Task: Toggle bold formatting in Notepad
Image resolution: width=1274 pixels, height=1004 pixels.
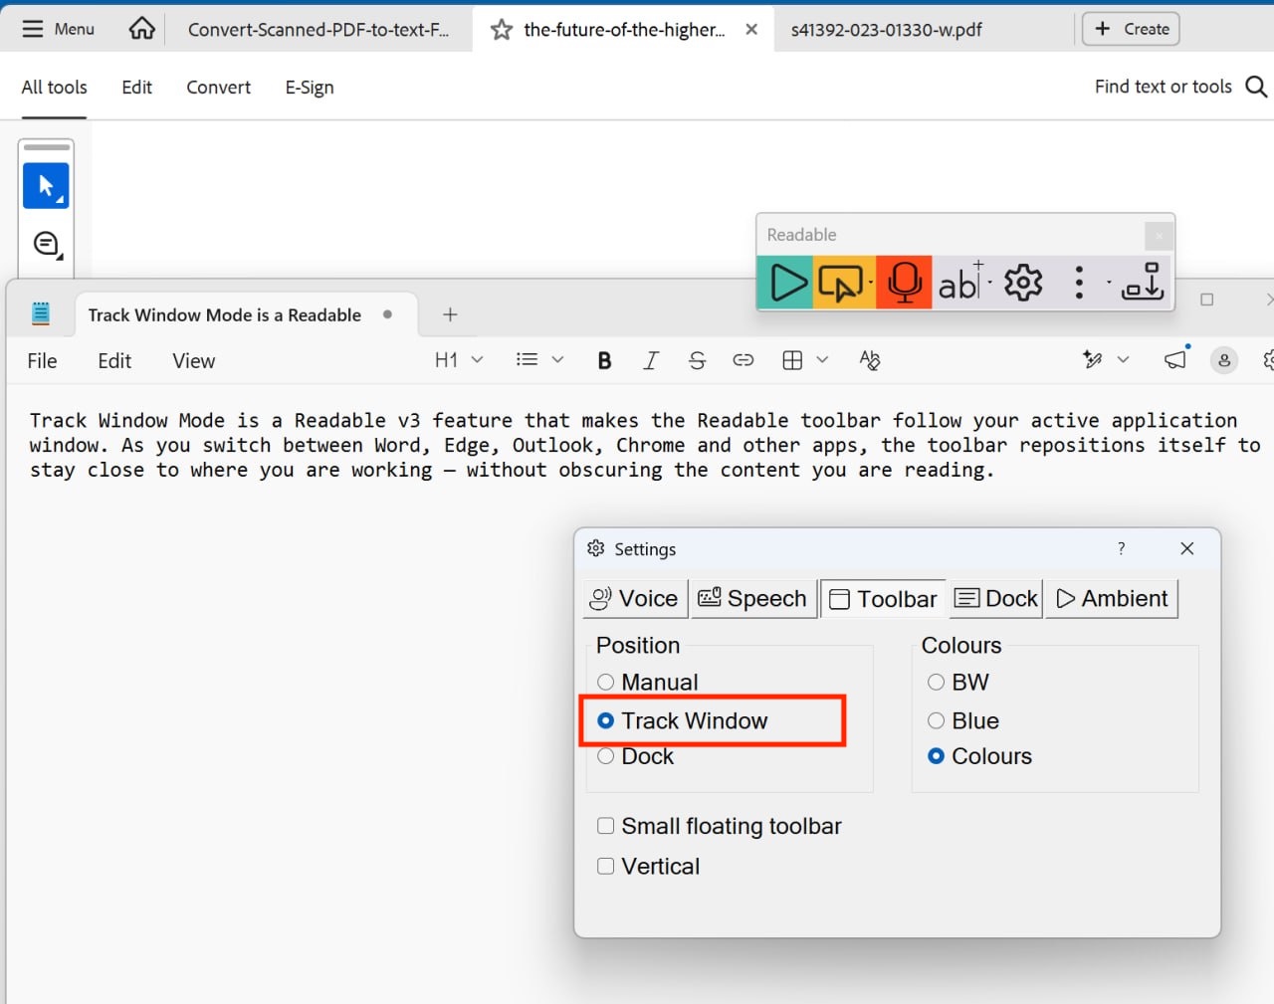Action: pyautogui.click(x=604, y=360)
